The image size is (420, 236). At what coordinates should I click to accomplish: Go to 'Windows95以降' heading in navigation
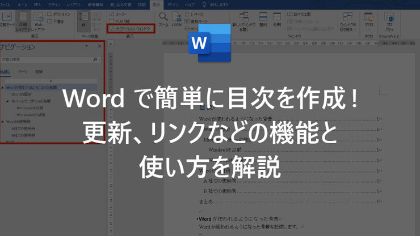31,115
